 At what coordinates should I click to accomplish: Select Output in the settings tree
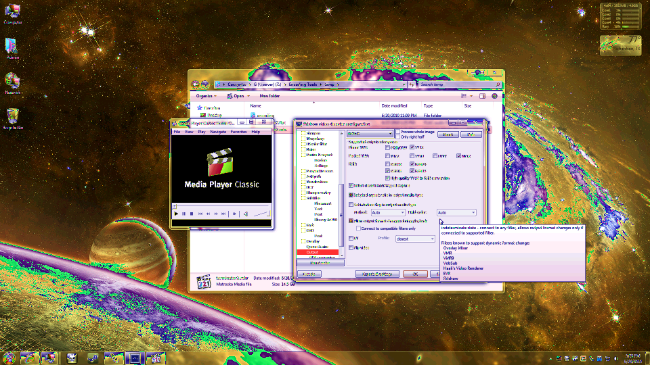(x=312, y=252)
